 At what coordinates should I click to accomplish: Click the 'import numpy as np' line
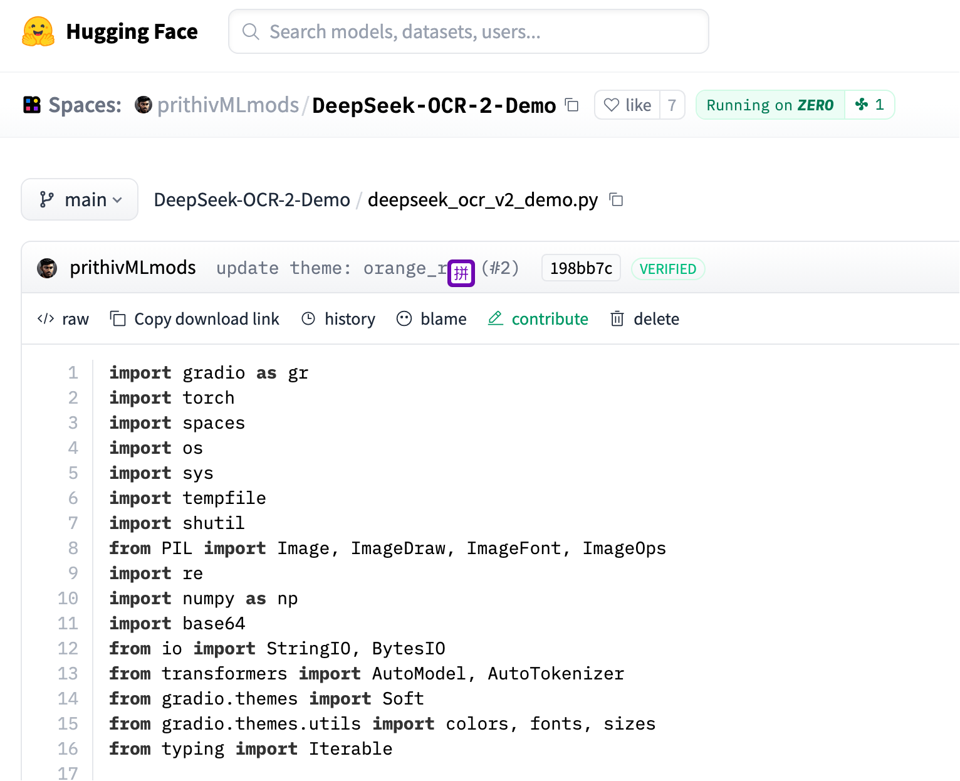[x=203, y=599]
